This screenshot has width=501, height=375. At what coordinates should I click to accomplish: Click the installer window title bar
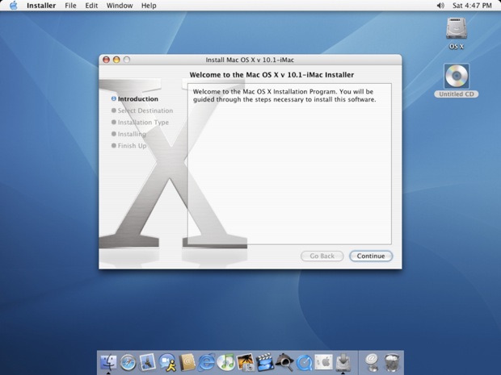(250, 60)
